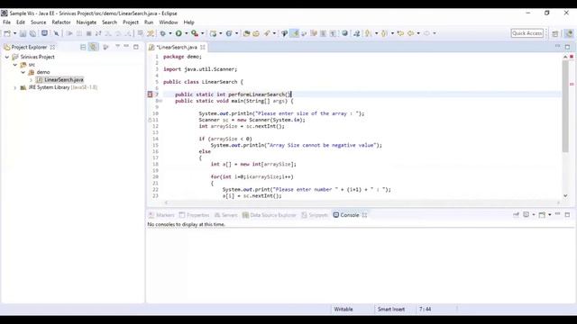Collapse the Srinivas Project tree node
This screenshot has height=324, width=577.
click(x=7, y=57)
